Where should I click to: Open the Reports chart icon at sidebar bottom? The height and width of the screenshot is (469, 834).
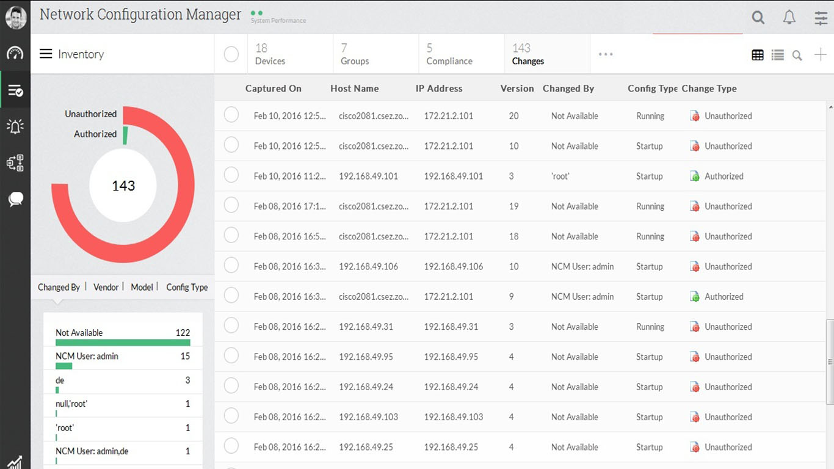click(x=15, y=461)
